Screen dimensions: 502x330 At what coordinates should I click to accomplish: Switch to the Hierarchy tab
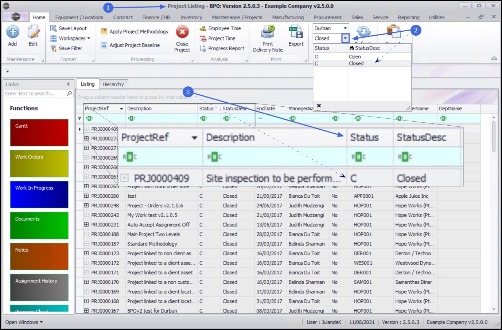click(113, 84)
